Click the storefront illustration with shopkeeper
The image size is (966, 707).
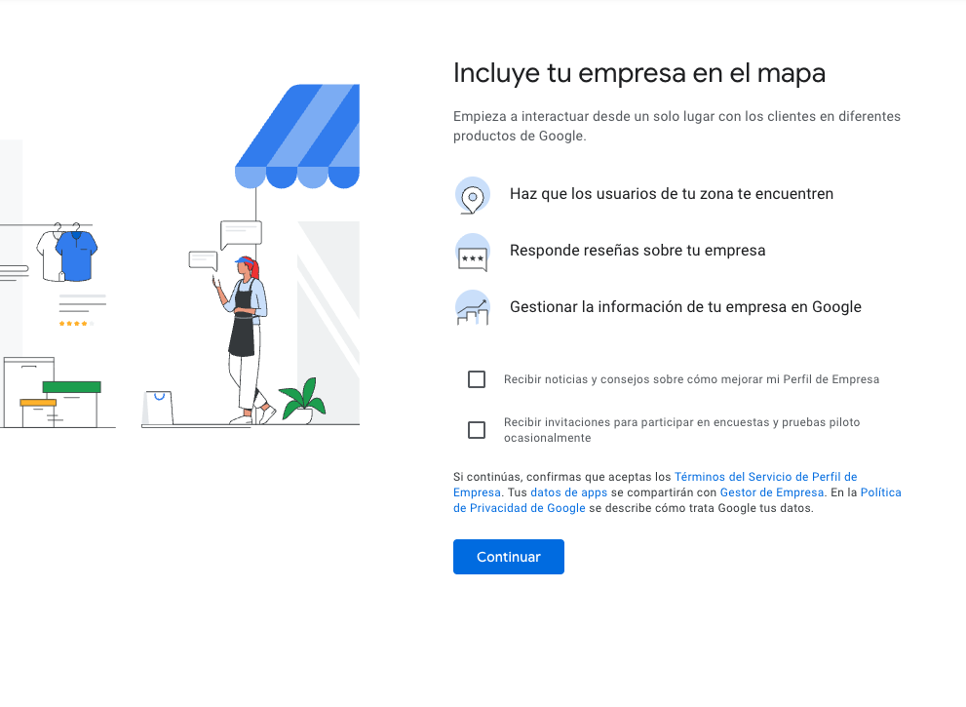(180, 255)
